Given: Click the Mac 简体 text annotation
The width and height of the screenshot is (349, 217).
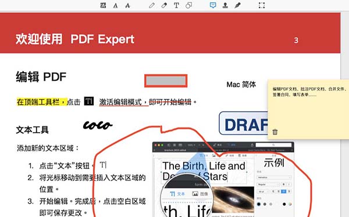Looking at the screenshot, I should [x=241, y=84].
